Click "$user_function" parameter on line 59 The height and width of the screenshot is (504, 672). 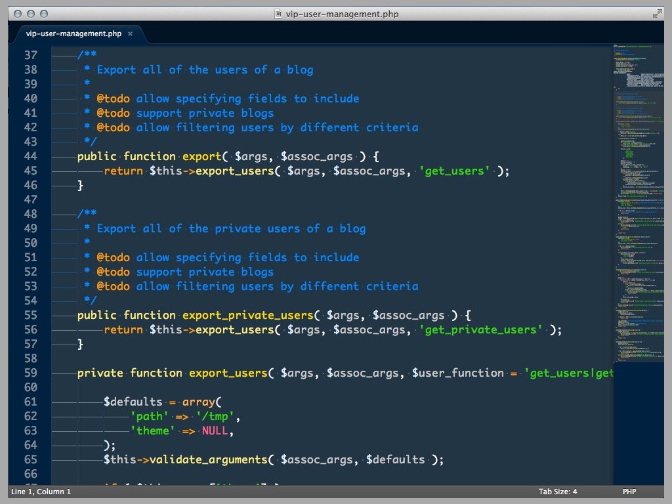point(457,373)
